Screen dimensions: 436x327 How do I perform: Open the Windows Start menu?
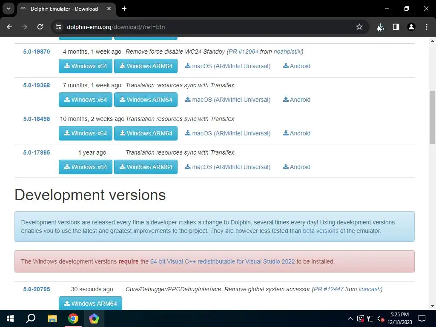[x=10, y=318]
